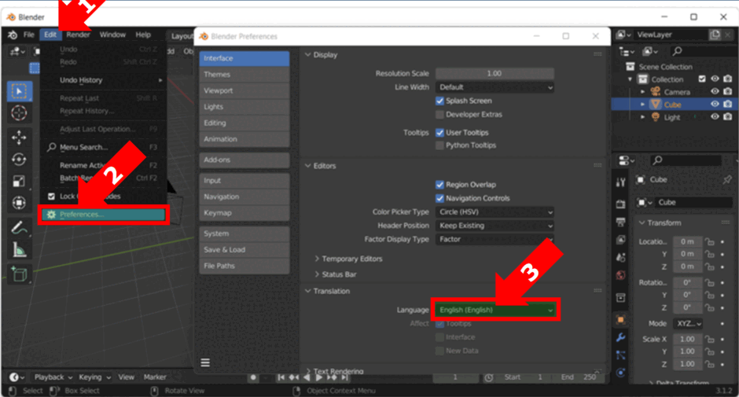Image resolution: width=739 pixels, height=397 pixels.
Task: Hide the Camera with its eye icon
Action: [x=715, y=91]
